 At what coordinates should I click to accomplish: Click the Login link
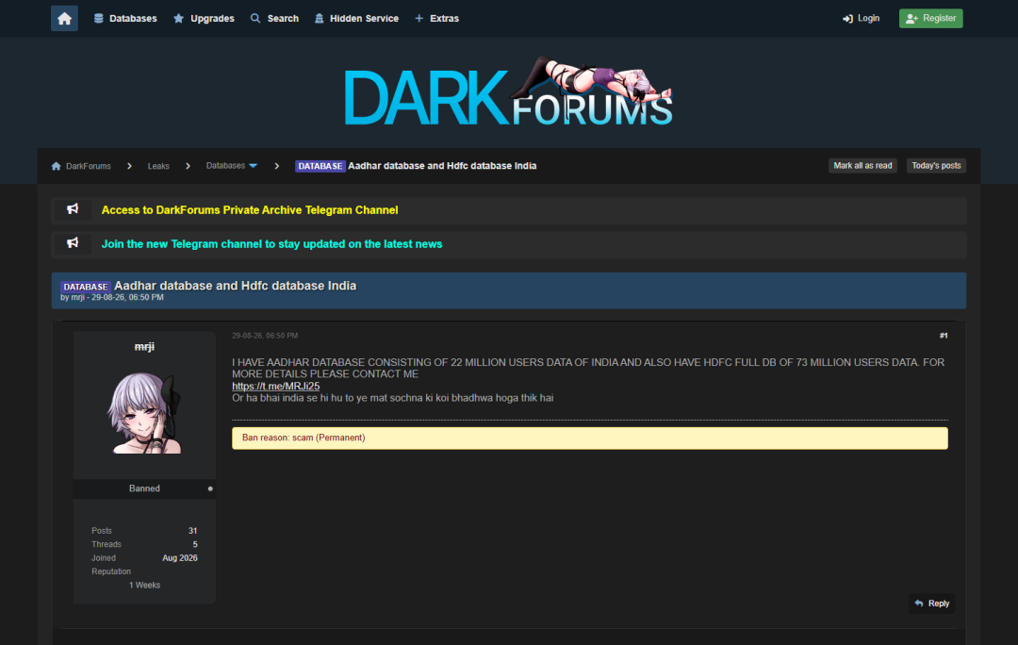(861, 18)
